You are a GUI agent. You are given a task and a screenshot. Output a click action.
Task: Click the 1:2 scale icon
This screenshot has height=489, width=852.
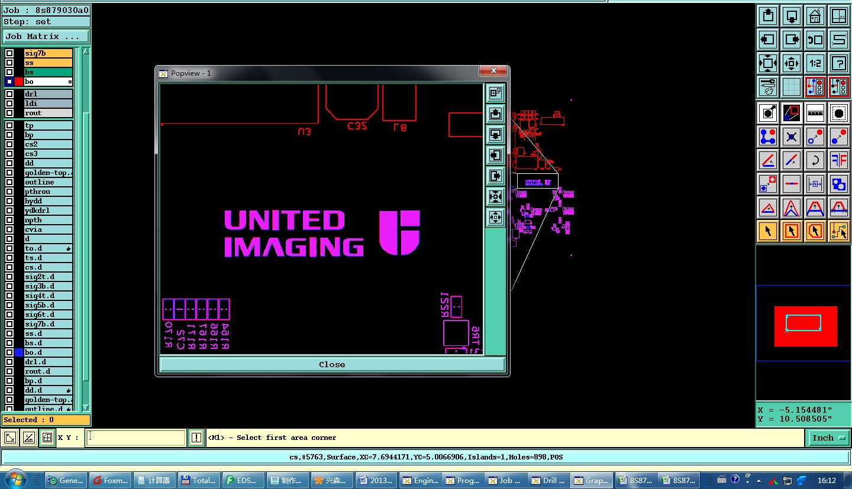click(815, 63)
